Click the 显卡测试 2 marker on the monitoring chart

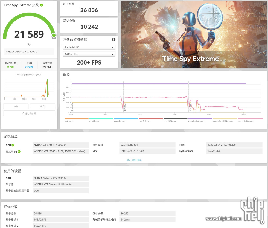click(x=125, y=107)
